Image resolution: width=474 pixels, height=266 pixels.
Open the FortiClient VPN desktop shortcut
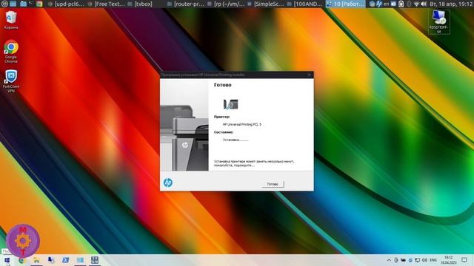point(11,81)
